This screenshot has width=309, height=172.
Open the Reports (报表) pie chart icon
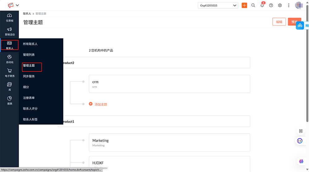tap(9, 100)
